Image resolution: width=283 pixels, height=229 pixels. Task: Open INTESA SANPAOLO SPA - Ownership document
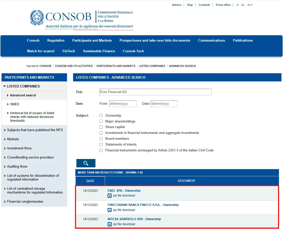point(134,219)
